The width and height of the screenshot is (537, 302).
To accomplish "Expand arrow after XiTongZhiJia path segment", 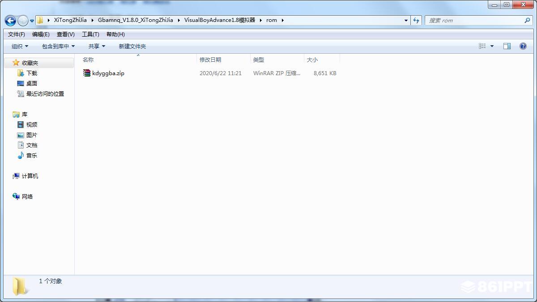I will (93, 20).
